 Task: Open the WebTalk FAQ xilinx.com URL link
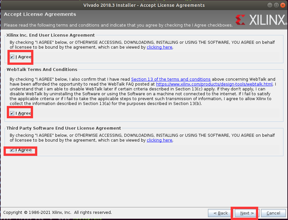tap(214, 84)
